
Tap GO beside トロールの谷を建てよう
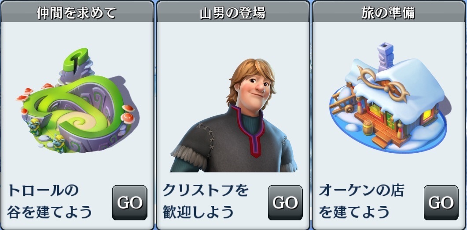[129, 203]
